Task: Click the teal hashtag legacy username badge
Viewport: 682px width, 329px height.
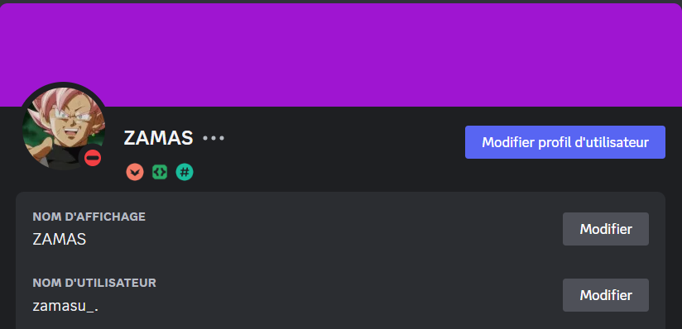Action: [x=185, y=172]
